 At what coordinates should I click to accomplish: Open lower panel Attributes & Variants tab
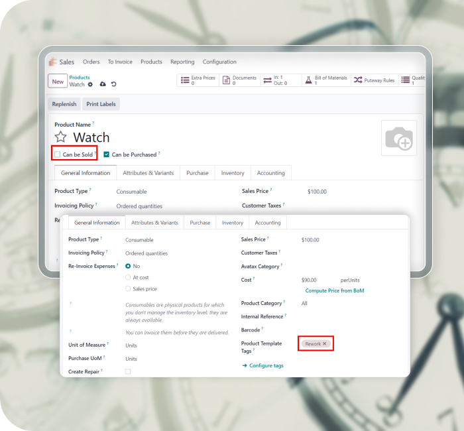154,223
